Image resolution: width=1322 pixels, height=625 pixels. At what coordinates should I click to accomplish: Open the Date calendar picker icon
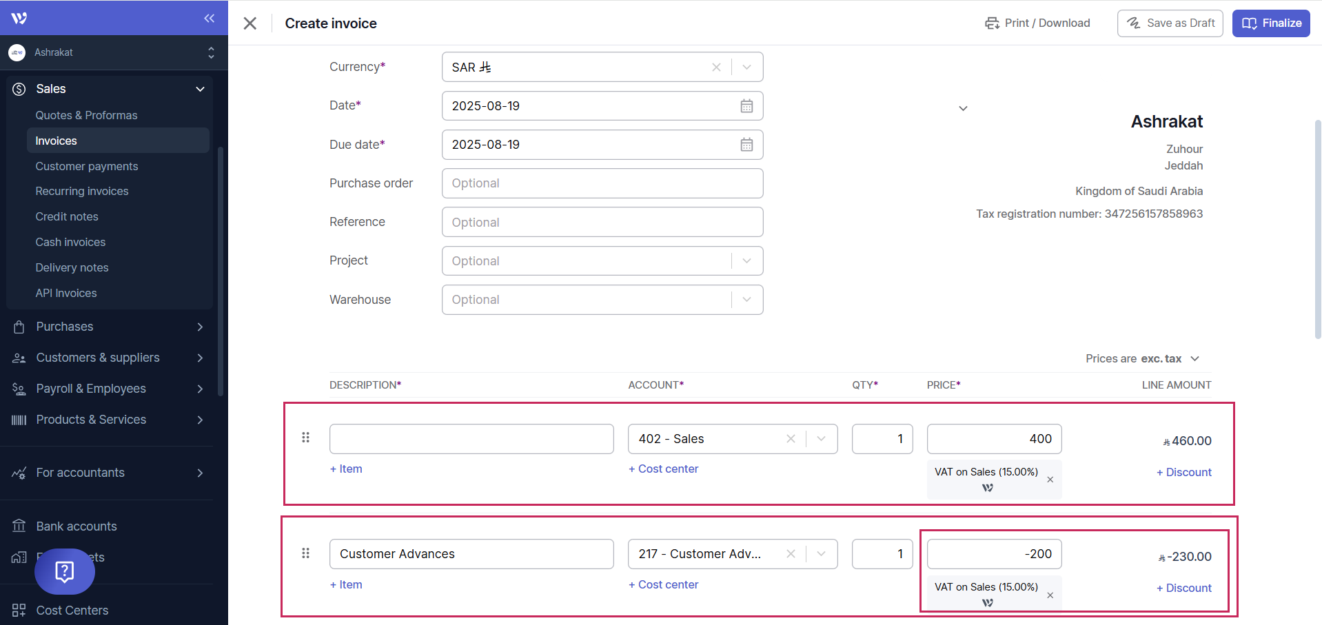click(746, 106)
